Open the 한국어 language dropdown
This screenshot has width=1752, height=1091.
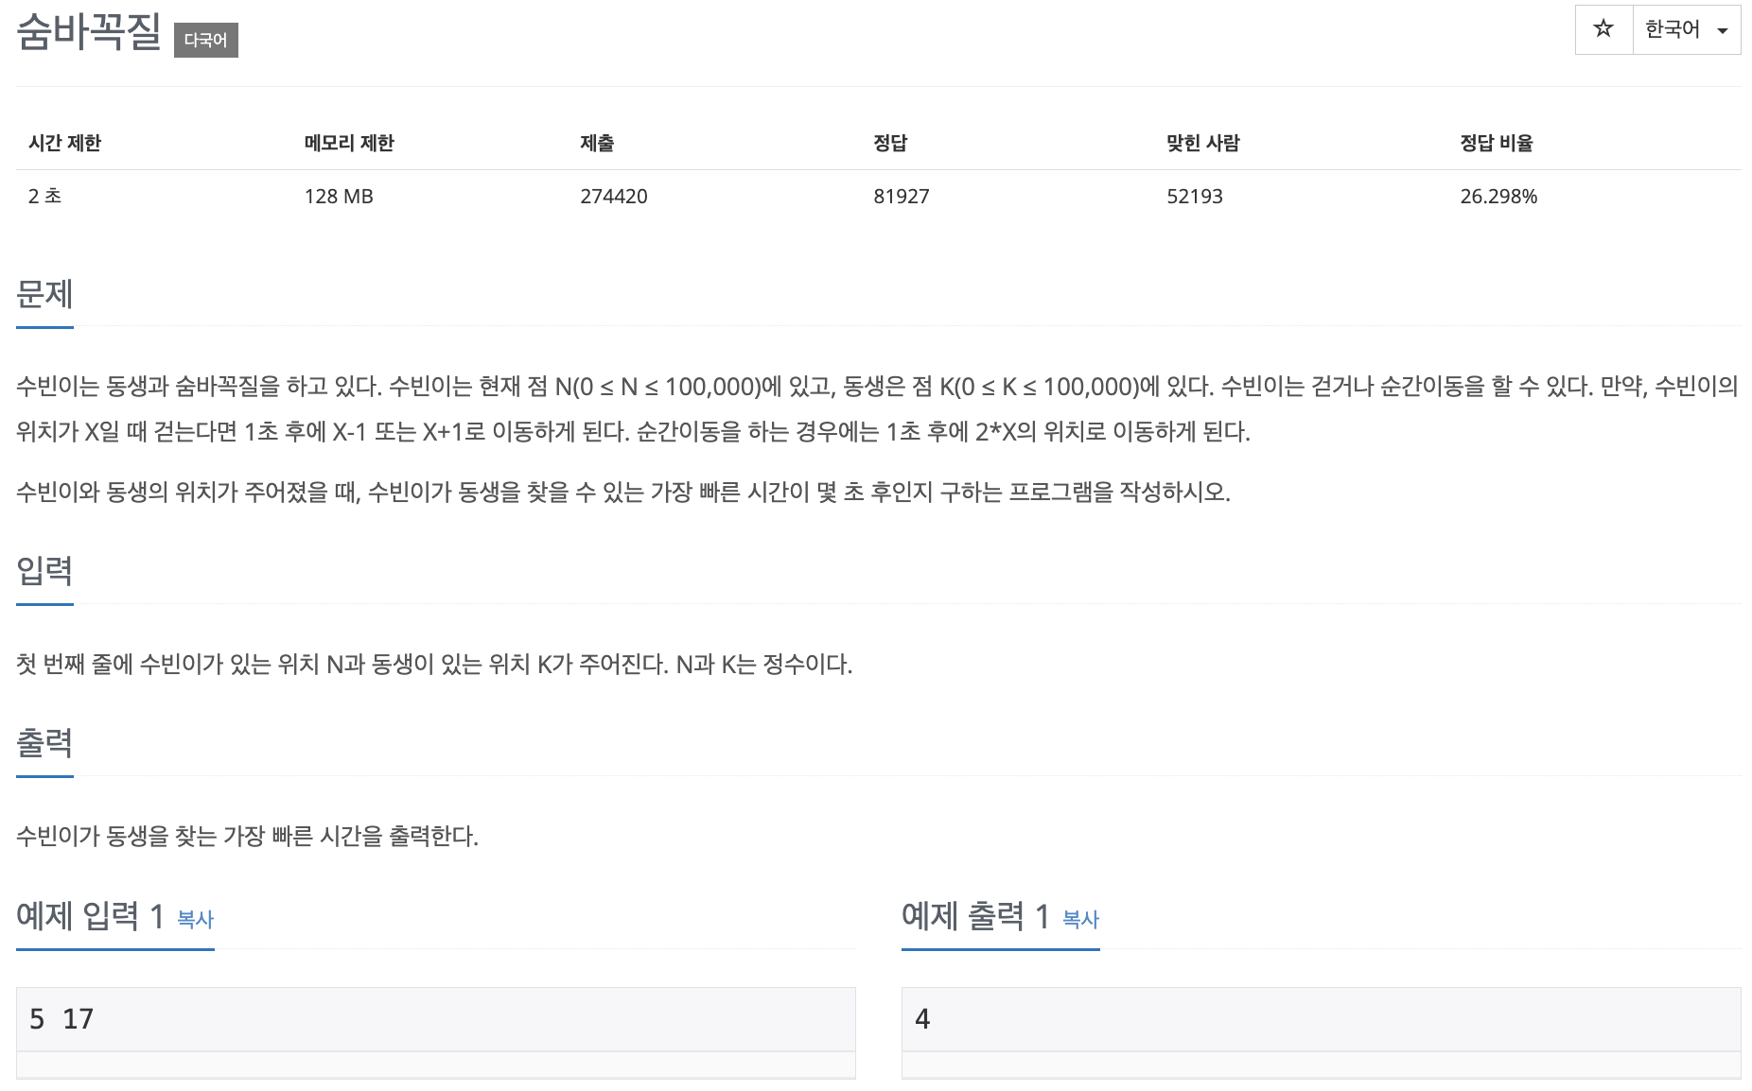click(1687, 29)
